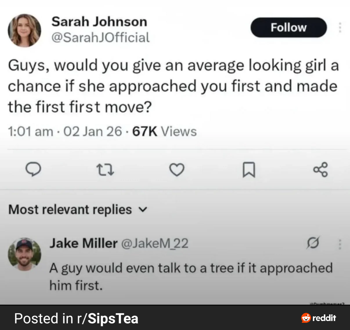Open the @JakeM_22 handle link

155,243
